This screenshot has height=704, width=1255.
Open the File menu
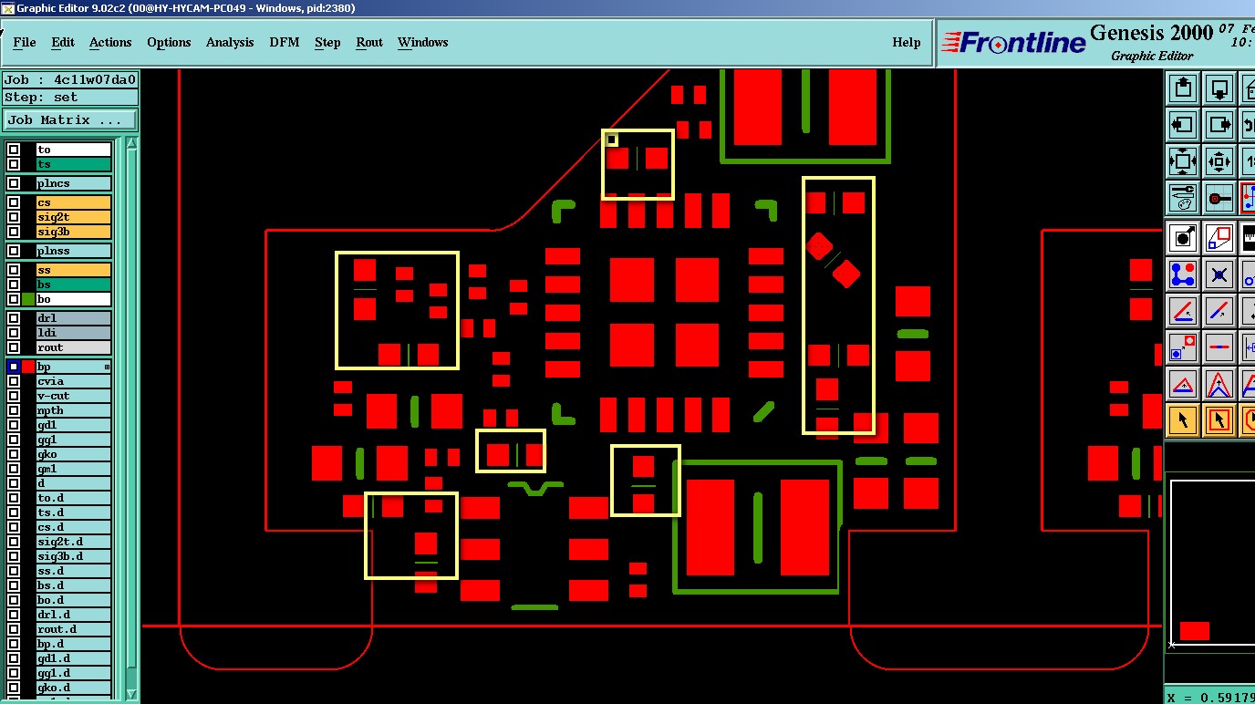point(25,42)
